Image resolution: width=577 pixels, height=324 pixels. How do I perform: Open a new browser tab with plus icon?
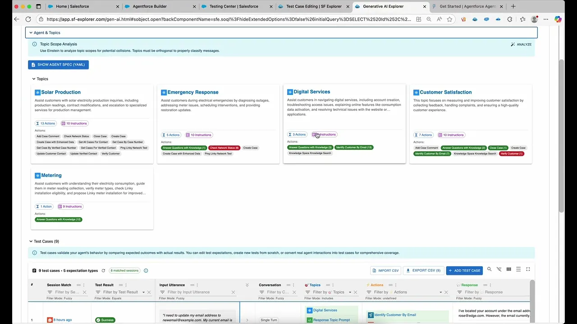pyautogui.click(x=513, y=6)
